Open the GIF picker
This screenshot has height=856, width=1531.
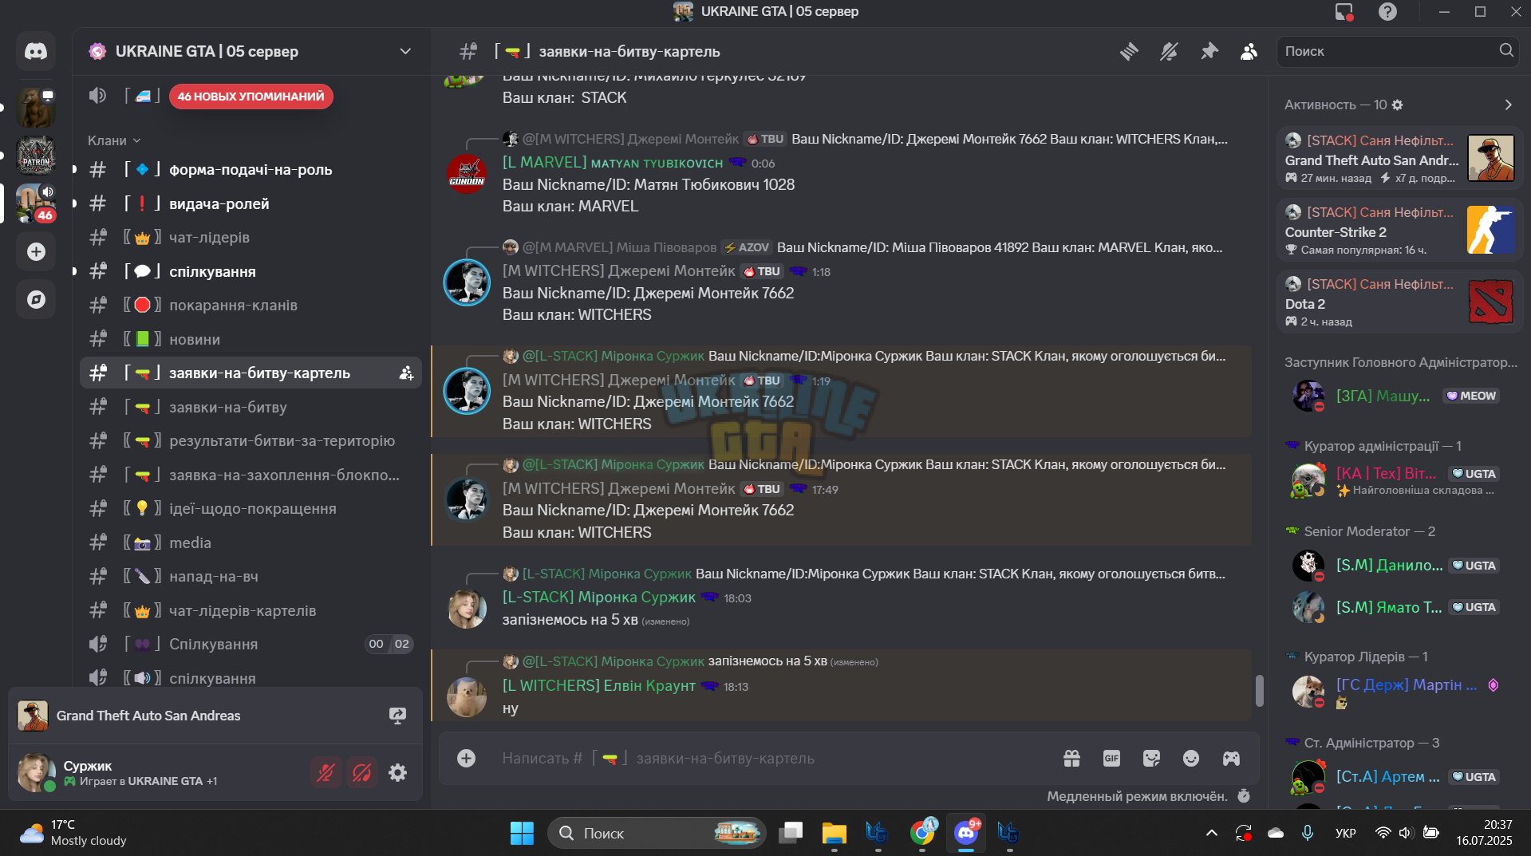click(x=1111, y=759)
